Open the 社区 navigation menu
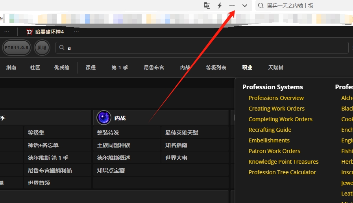353x203 pixels. tap(35, 68)
